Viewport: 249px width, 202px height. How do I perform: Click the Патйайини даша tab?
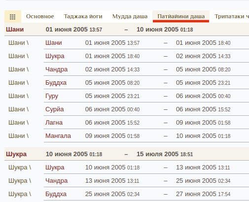pos(181,16)
